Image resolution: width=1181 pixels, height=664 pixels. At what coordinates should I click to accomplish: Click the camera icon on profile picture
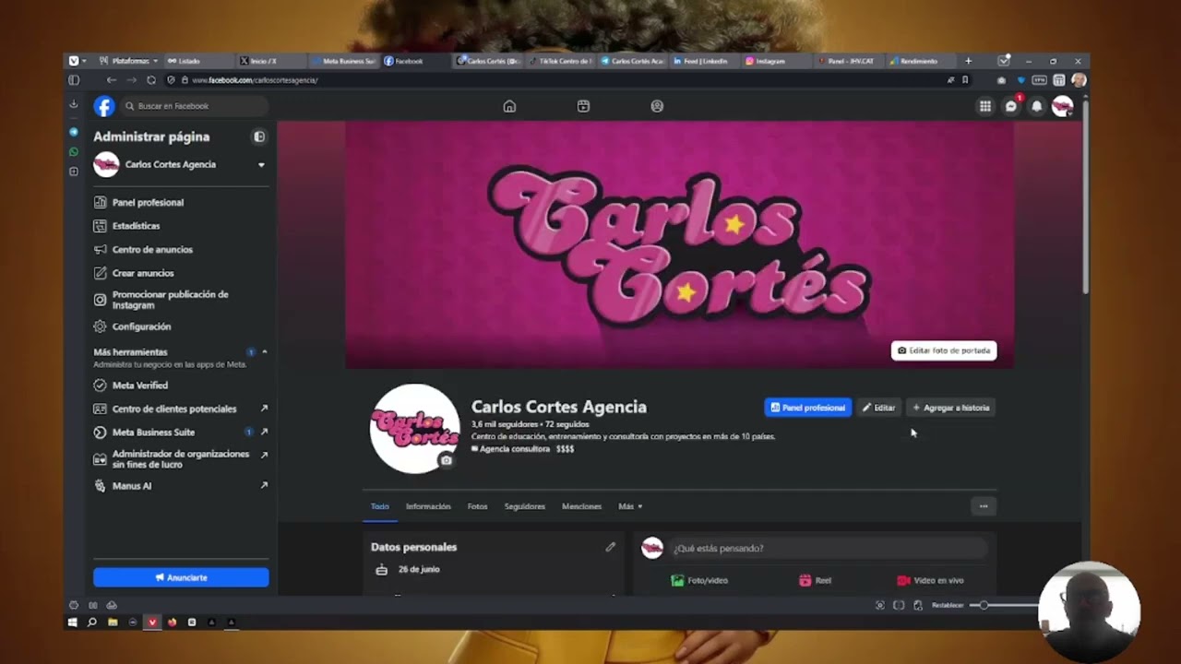click(x=447, y=460)
